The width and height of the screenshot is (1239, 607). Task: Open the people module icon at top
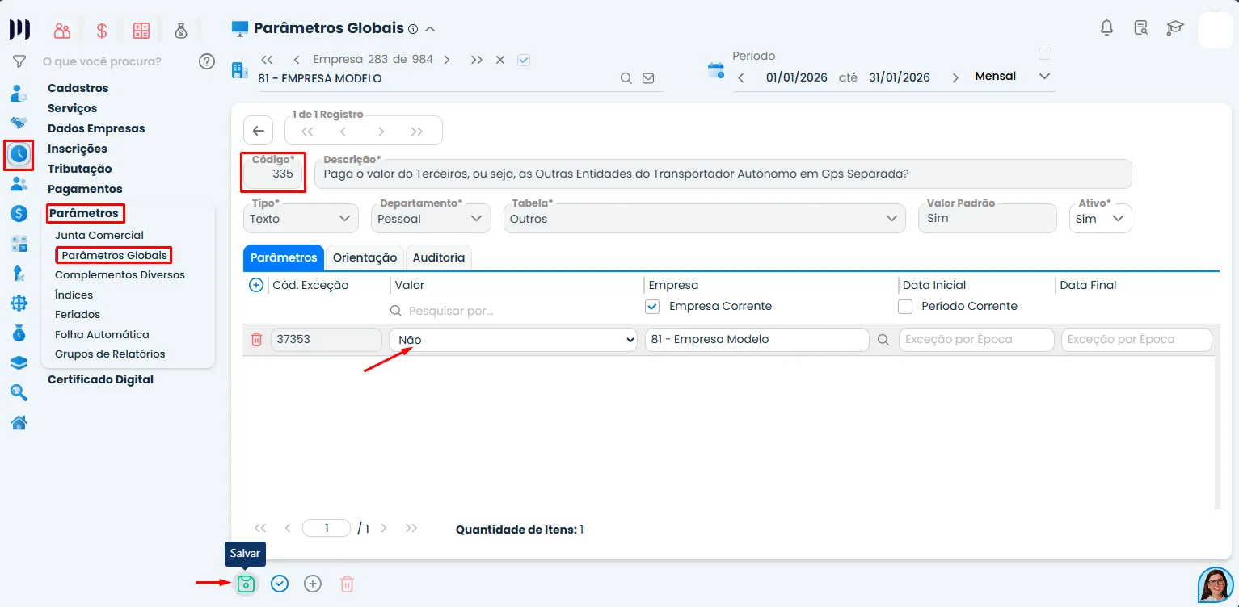point(62,31)
